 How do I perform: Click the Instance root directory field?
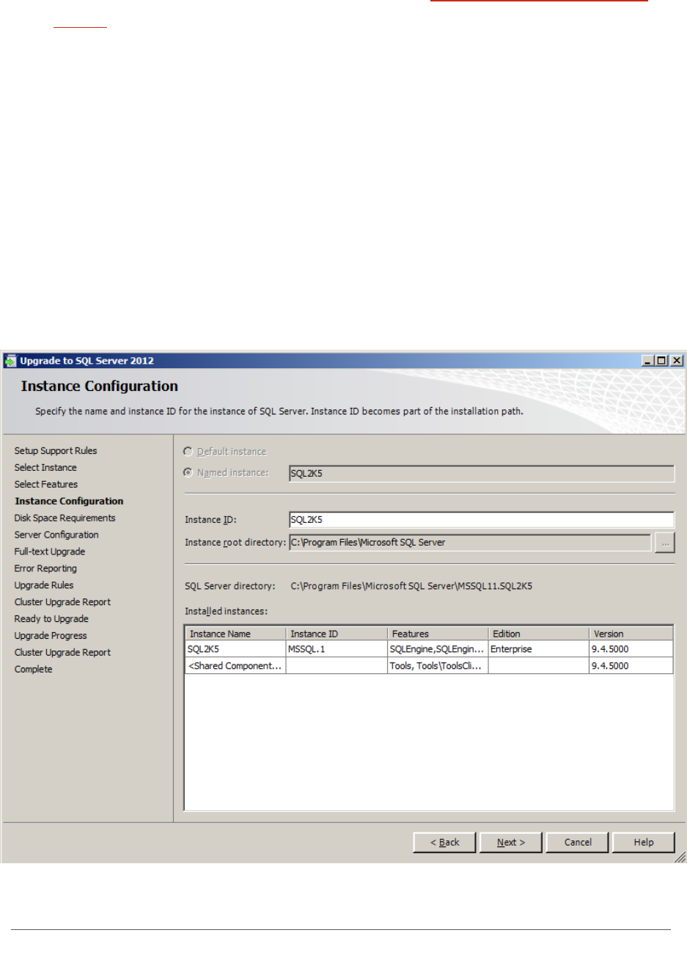[470, 543]
